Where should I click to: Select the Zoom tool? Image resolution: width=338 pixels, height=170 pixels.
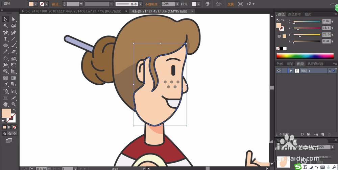pos(14,105)
